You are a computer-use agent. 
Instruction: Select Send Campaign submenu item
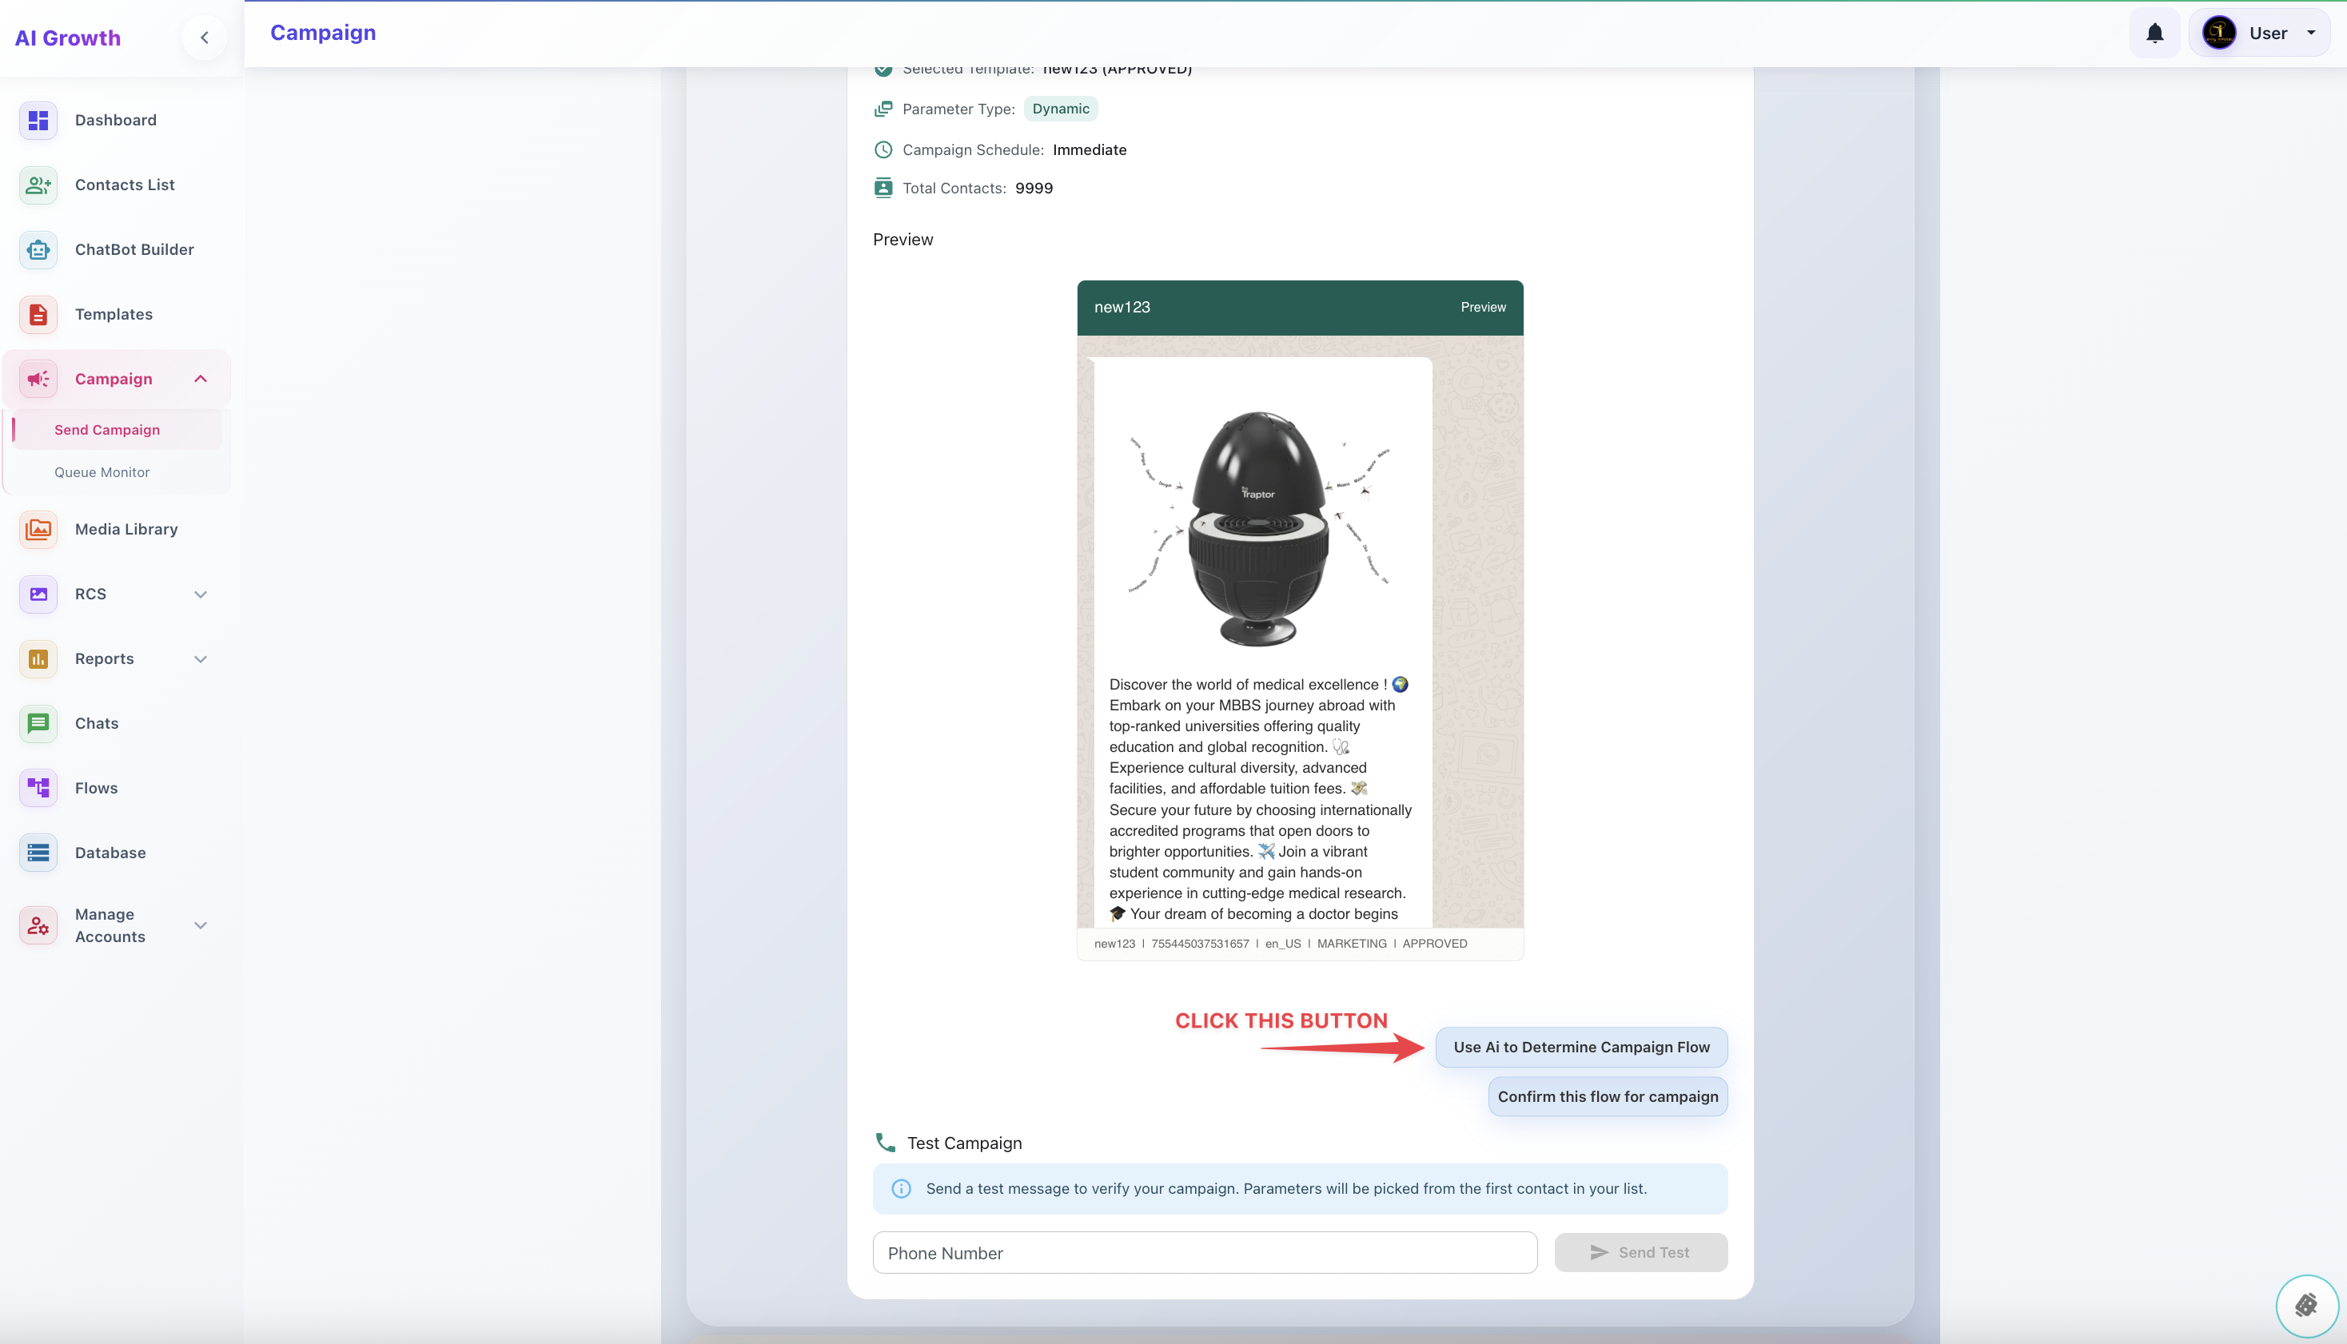(107, 429)
